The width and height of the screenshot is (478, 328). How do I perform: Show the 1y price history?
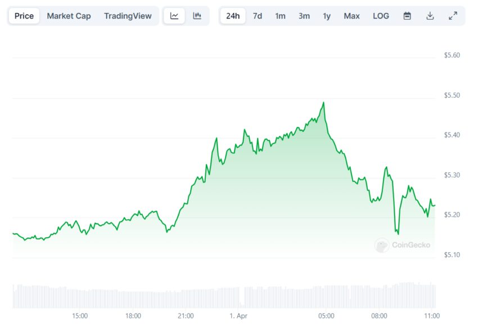coord(327,16)
